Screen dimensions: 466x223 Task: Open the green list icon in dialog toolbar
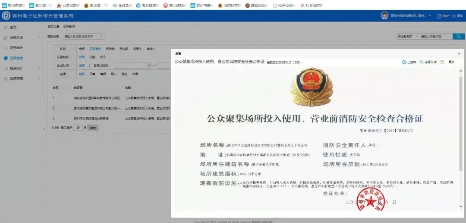pos(442,62)
